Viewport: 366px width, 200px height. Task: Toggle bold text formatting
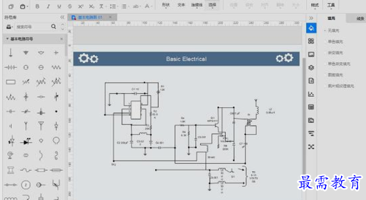click(37, 6)
